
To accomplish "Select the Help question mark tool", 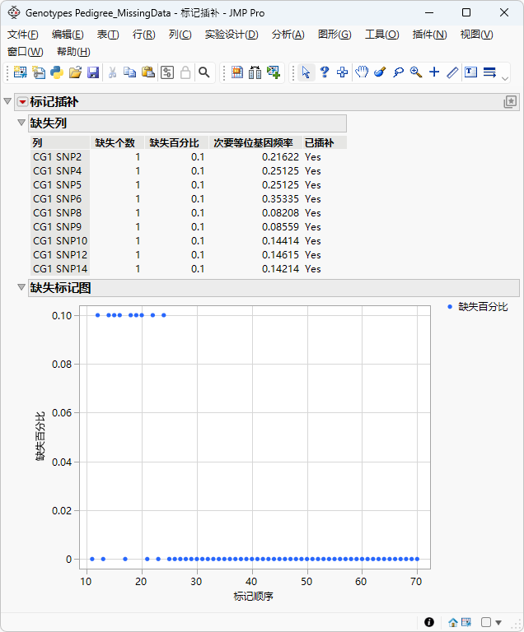I will point(324,72).
